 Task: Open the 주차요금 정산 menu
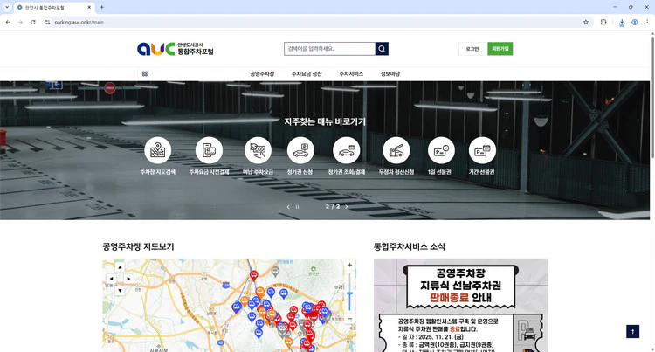click(x=307, y=74)
